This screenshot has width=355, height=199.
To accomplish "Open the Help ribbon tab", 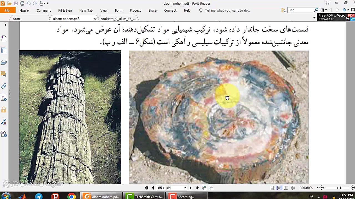I will tap(187, 10).
